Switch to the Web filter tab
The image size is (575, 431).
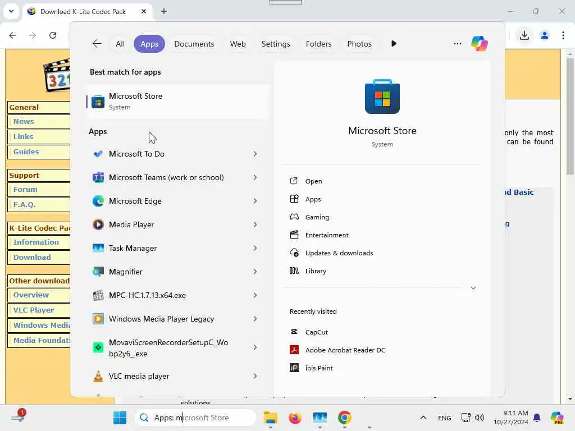(x=238, y=44)
